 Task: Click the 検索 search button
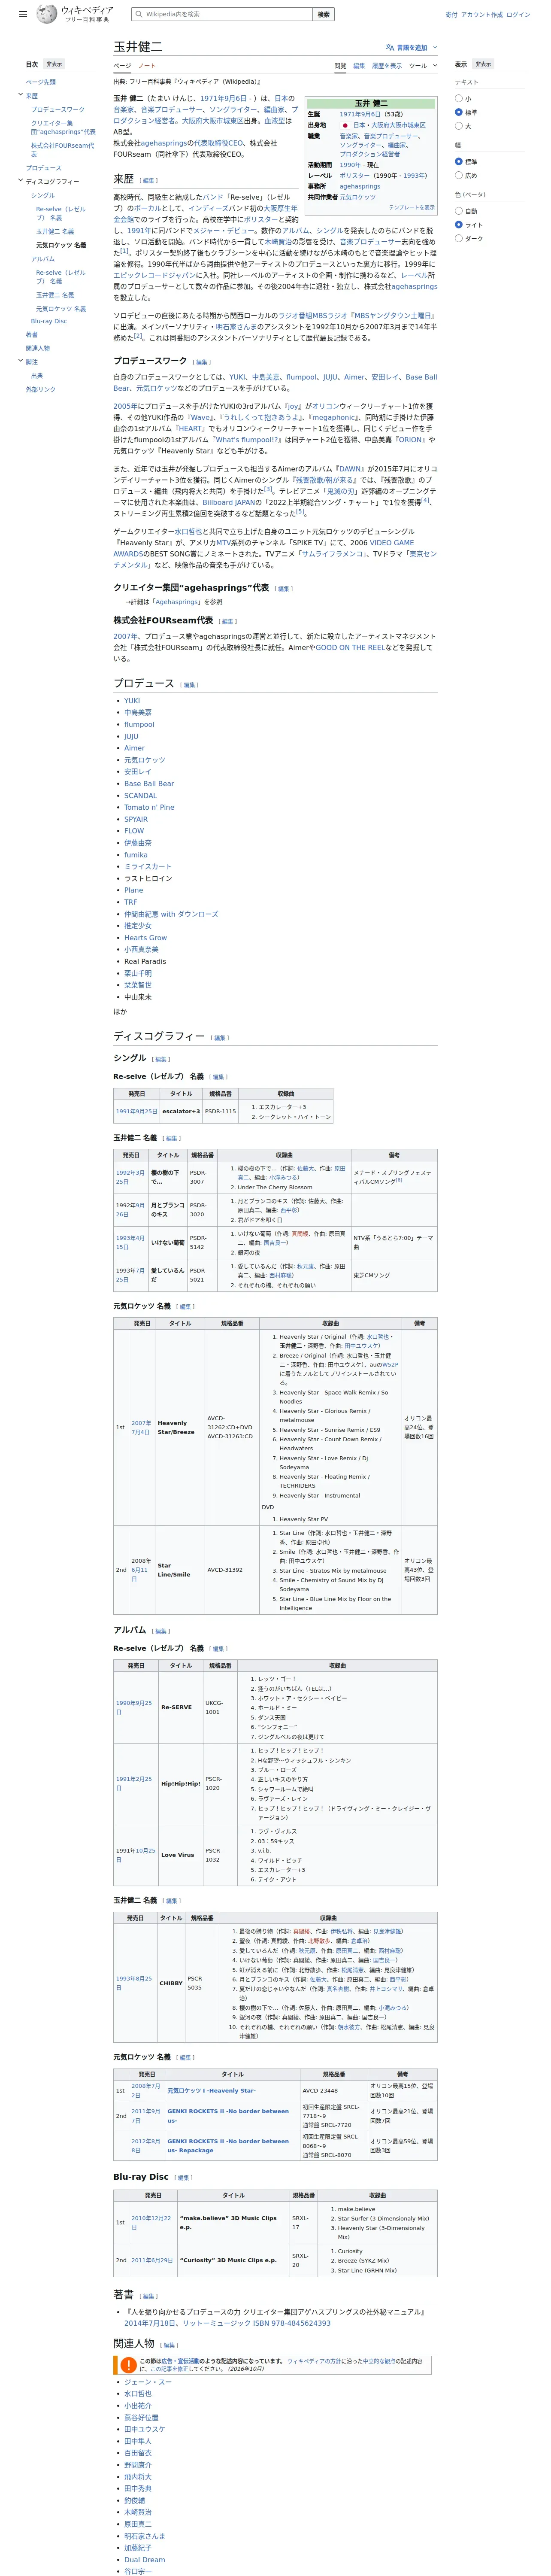coord(323,14)
